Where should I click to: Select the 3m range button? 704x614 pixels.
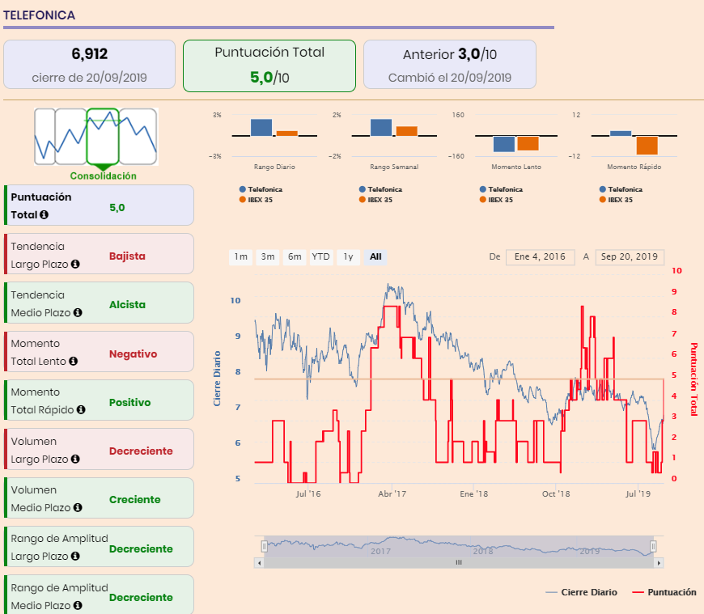268,256
